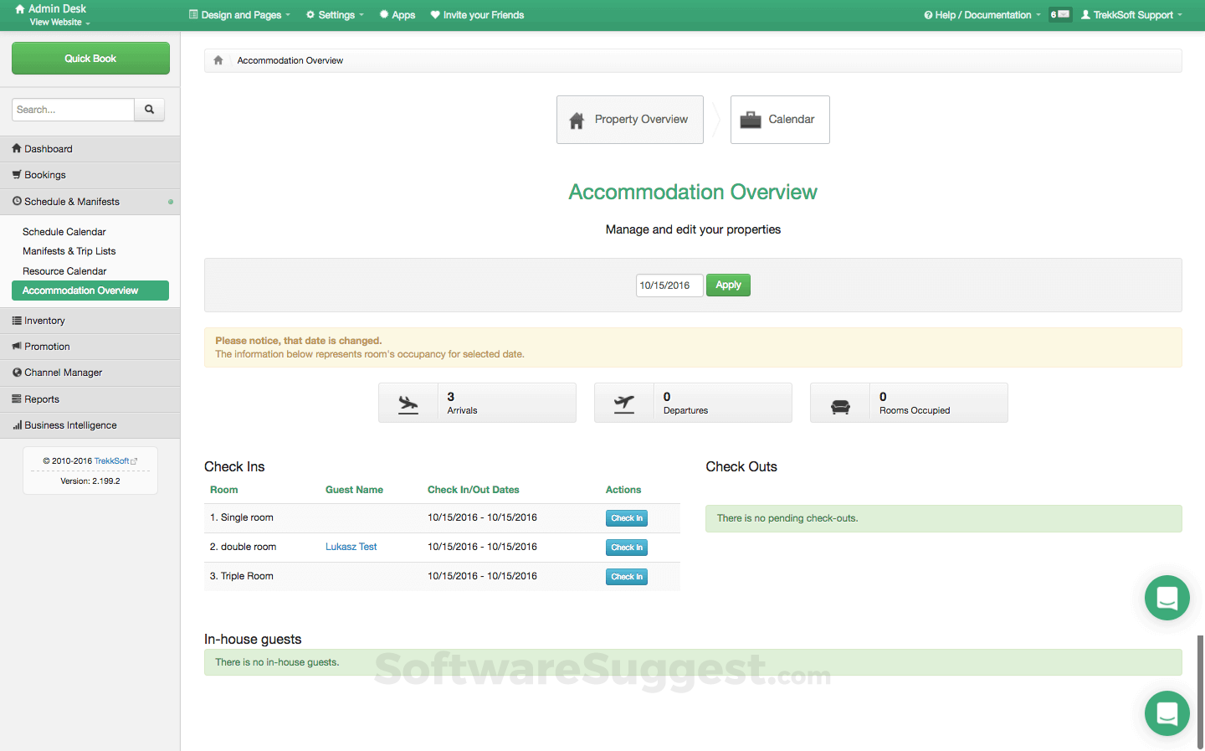Screen dimensions: 1205x751
Task: Click the Arrivals landing plane icon
Action: (x=408, y=403)
